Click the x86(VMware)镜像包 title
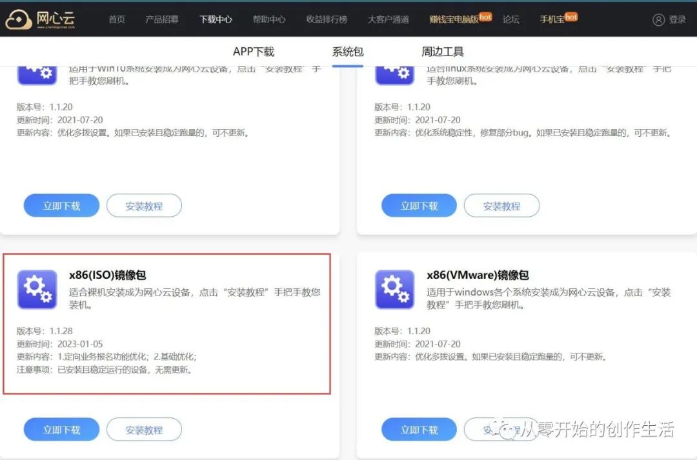This screenshot has height=460, width=697. coord(478,275)
